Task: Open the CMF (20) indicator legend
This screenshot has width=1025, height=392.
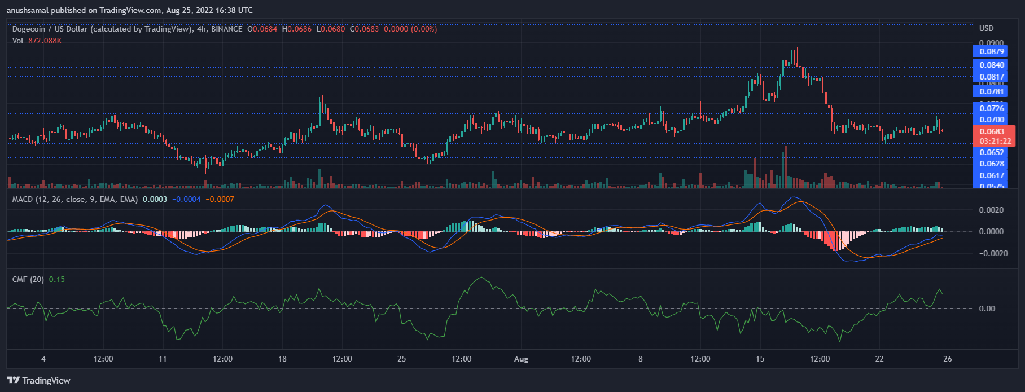Action: click(x=28, y=279)
